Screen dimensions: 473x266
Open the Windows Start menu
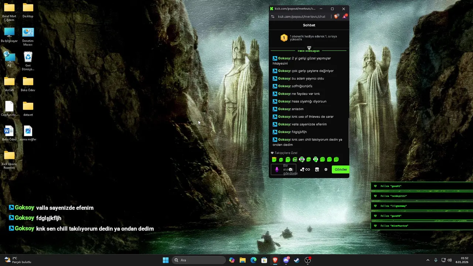pos(166,260)
